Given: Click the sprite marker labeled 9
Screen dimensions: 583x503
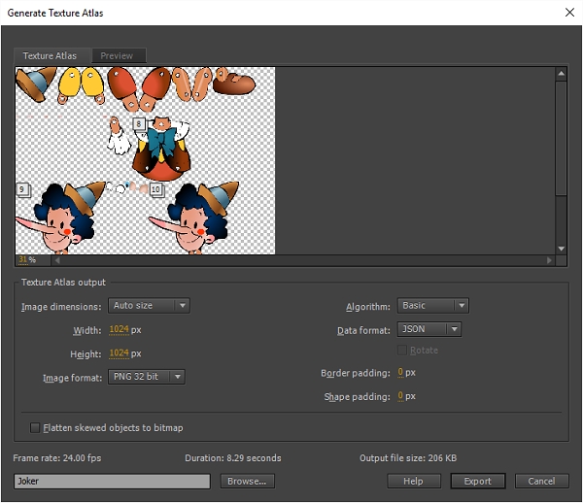Looking at the screenshot, I should 21,188.
